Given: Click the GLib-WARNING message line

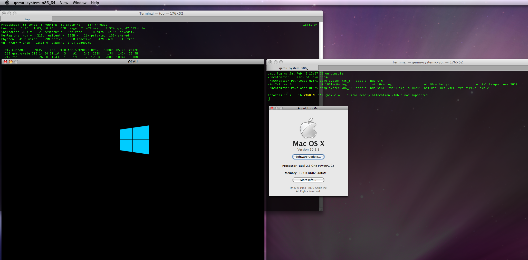Looking at the screenshot, I should tap(348, 95).
